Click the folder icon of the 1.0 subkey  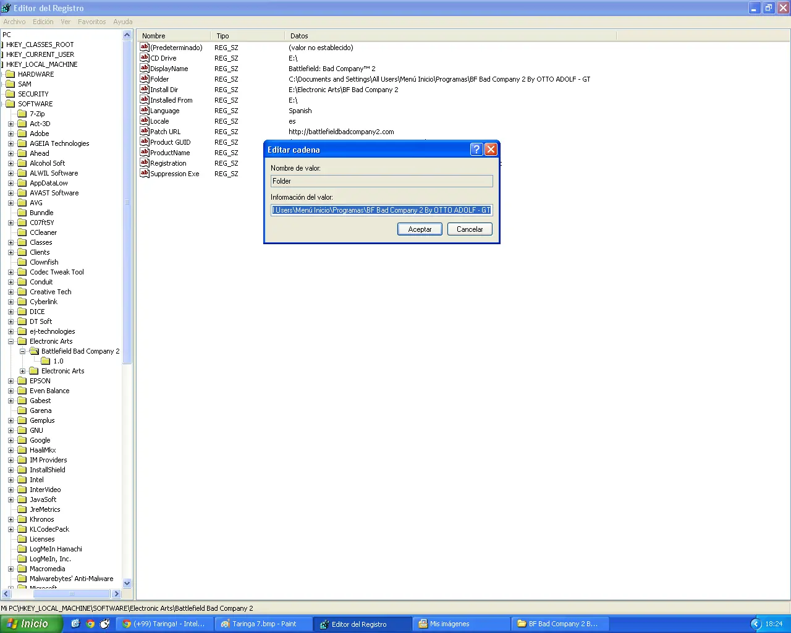pos(46,361)
